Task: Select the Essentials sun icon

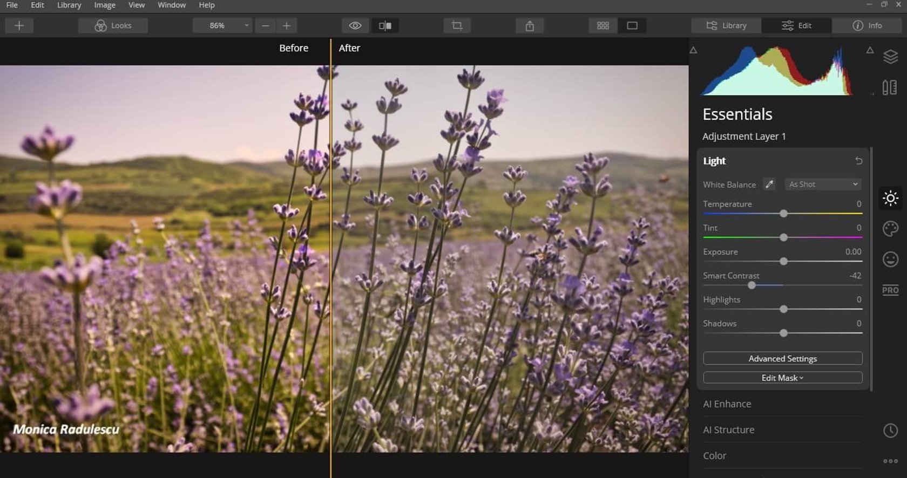Action: pos(890,198)
